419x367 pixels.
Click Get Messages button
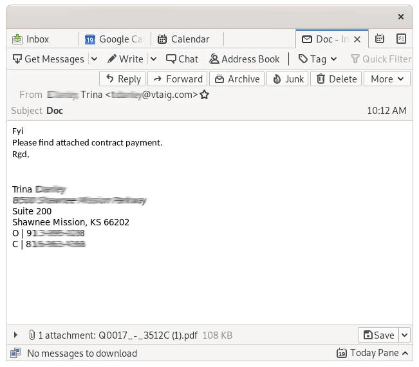click(49, 59)
